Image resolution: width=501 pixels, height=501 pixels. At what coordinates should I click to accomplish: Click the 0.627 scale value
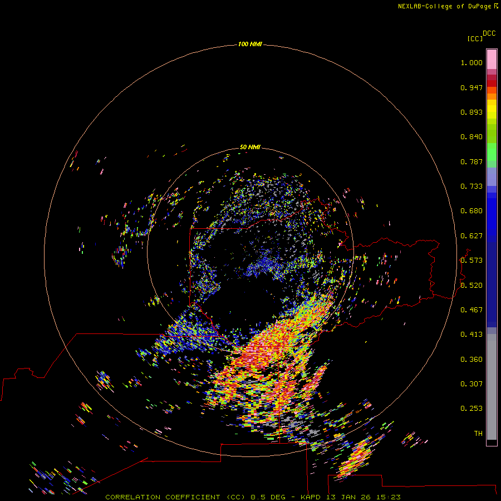pyautogui.click(x=471, y=236)
